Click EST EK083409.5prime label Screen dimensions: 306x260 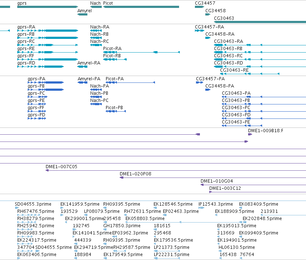259,204
